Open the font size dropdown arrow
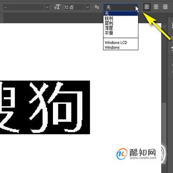This screenshot has height=173, width=173. coord(88,7)
